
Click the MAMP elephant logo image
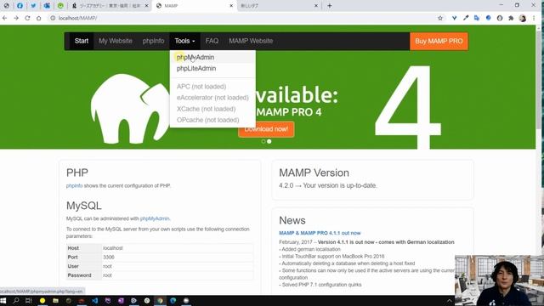click(x=130, y=109)
